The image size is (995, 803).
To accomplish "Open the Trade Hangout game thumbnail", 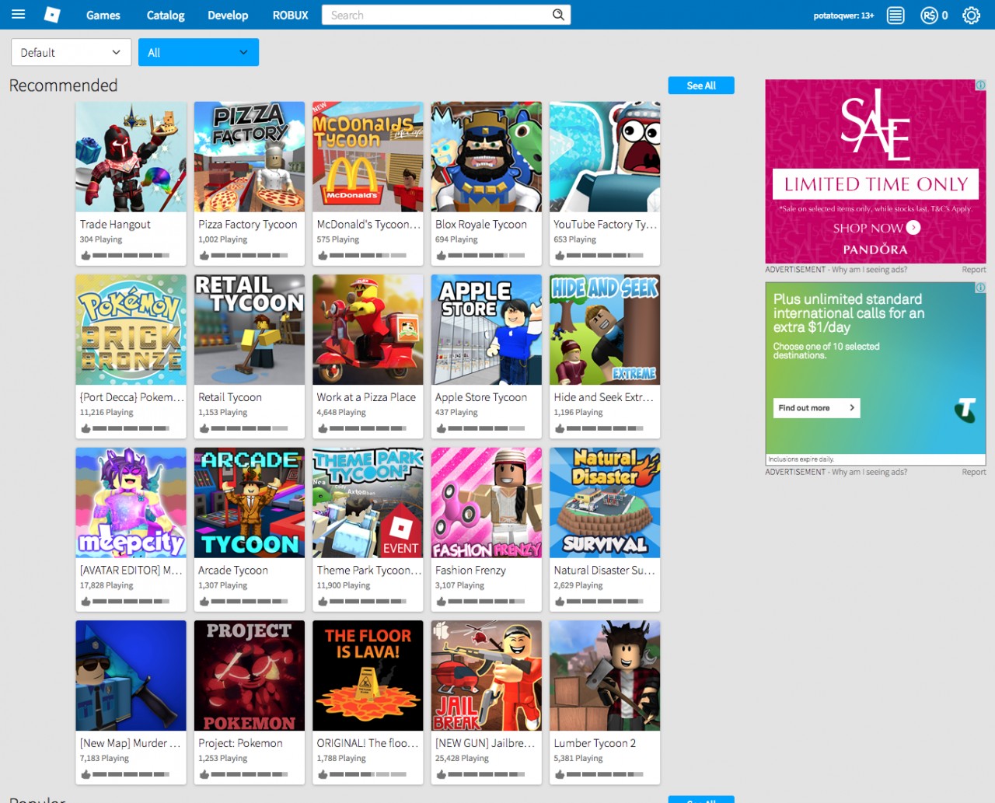I will tap(131, 157).
